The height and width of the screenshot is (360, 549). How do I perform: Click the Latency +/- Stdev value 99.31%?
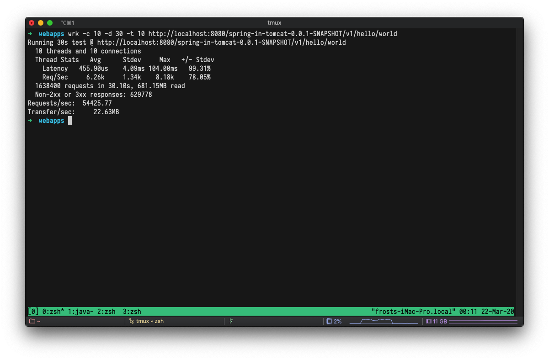[x=200, y=69]
